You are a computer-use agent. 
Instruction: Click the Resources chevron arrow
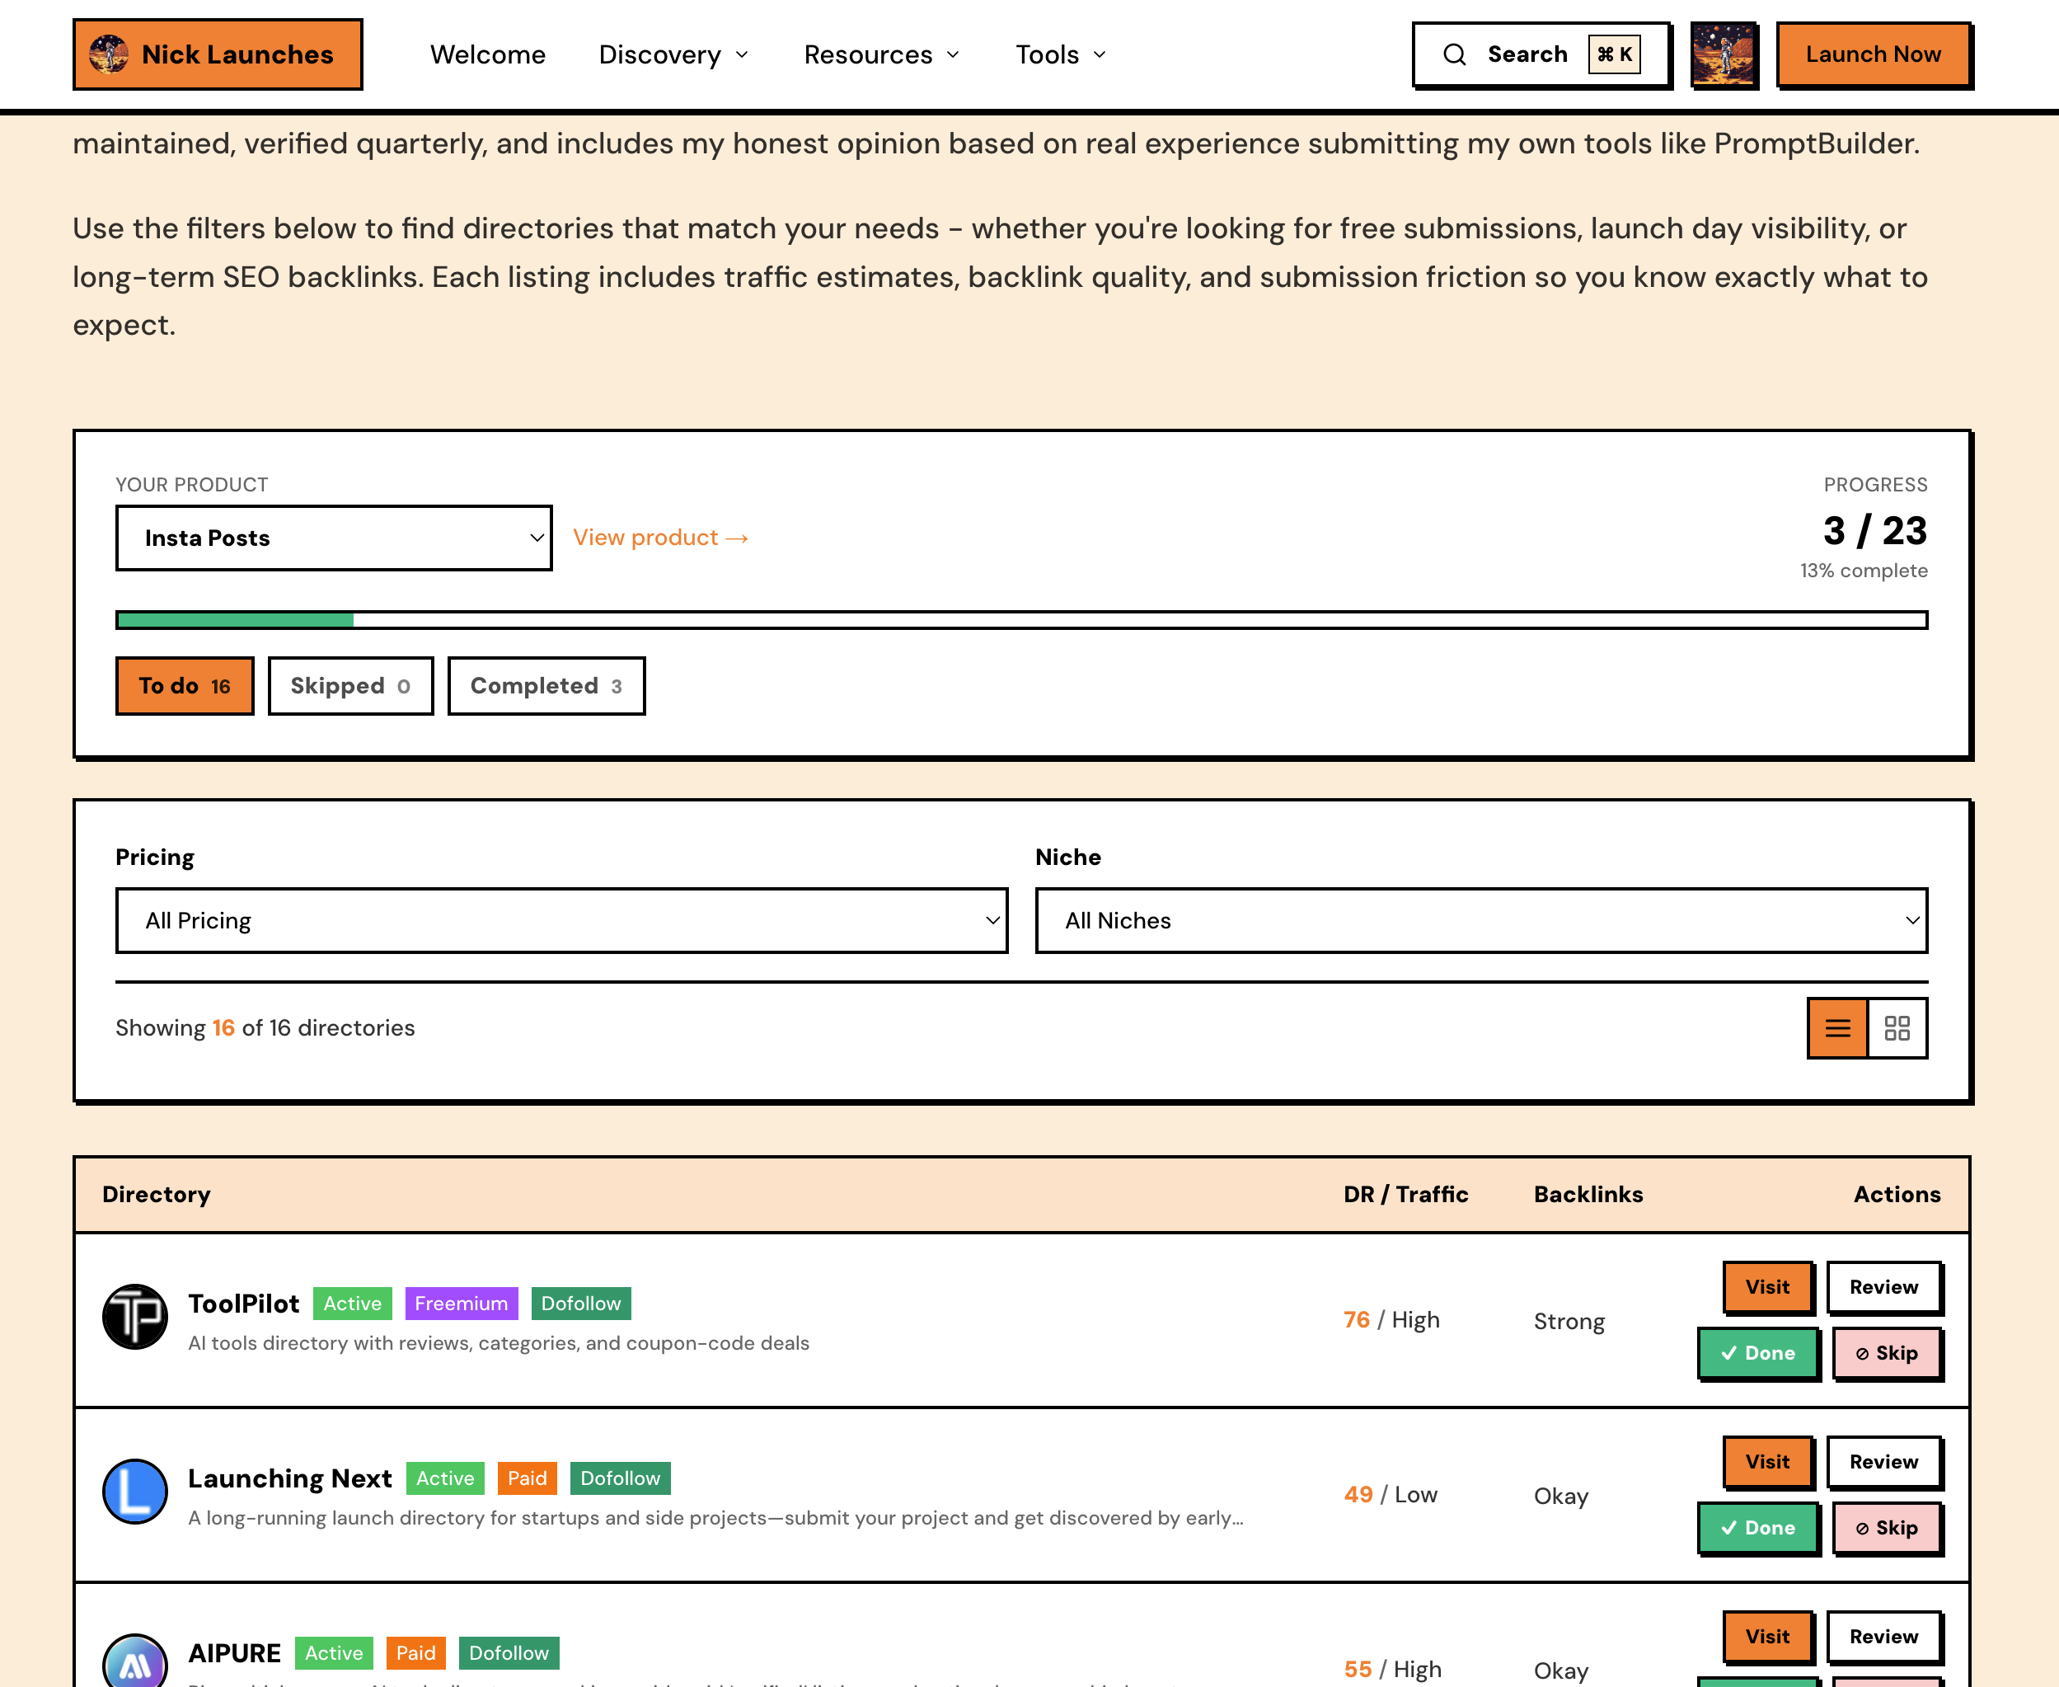(x=953, y=55)
